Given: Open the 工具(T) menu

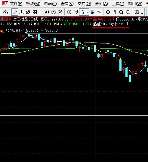Looking at the screenshot, I should click(118, 4).
